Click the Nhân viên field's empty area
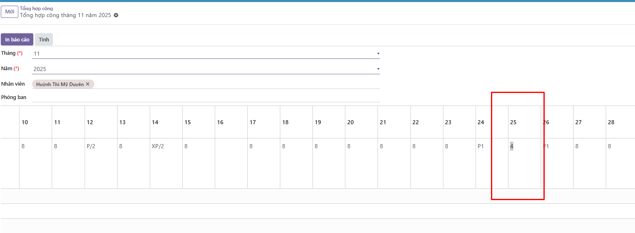 236,84
